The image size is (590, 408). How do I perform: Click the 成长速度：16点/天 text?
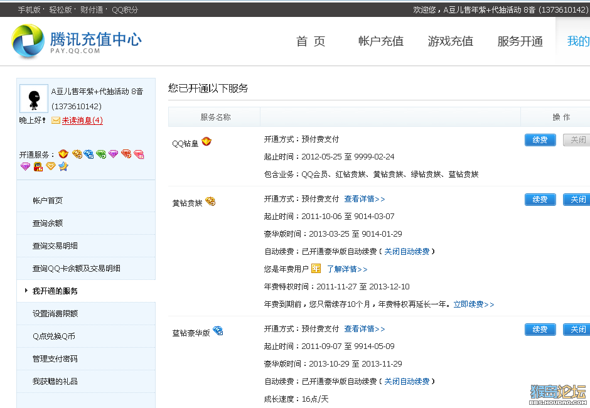tap(296, 399)
